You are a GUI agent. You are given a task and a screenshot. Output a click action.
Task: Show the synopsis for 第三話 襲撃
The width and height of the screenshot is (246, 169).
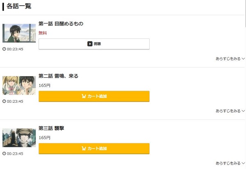[x=230, y=163]
